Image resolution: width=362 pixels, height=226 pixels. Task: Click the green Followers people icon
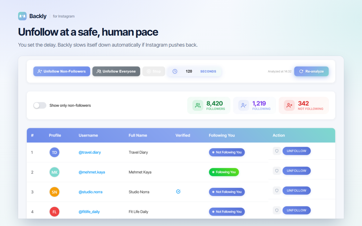coord(198,105)
